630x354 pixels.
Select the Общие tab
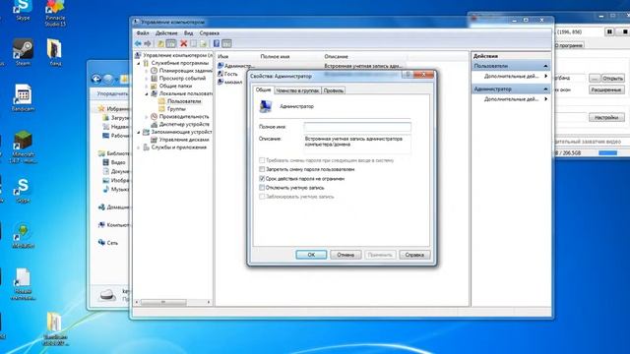pos(263,89)
